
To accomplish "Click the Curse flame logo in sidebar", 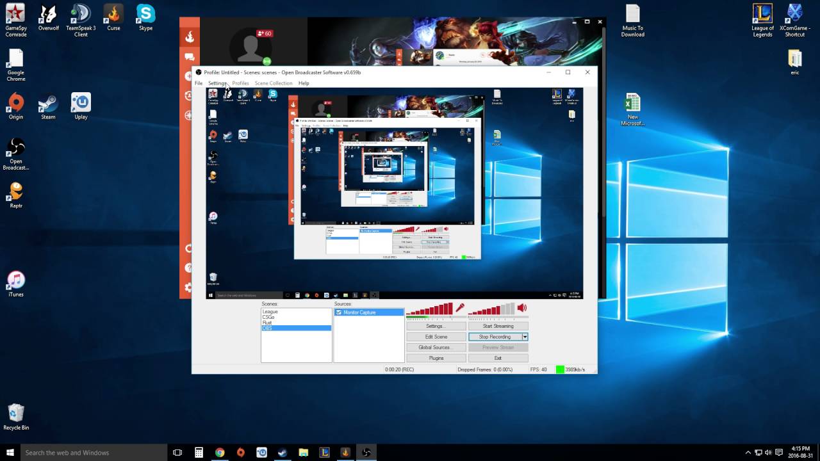I will tap(190, 37).
